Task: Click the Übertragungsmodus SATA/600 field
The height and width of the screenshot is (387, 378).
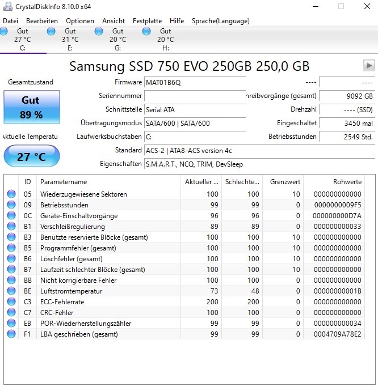Action: 195,123
